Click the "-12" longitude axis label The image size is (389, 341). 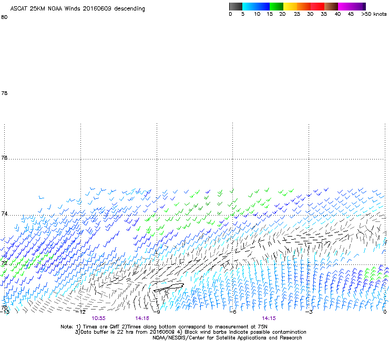coord(81,312)
